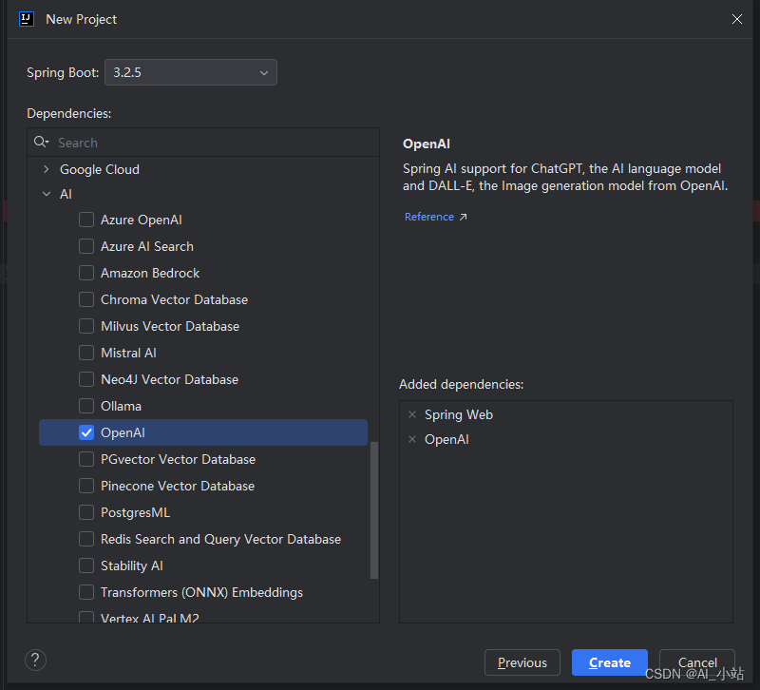This screenshot has height=690, width=760.
Task: Select OpenAI in added dependencies list
Action: tap(446, 439)
